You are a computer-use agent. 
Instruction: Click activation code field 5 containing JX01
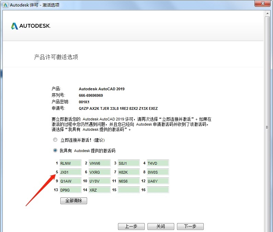70,172
